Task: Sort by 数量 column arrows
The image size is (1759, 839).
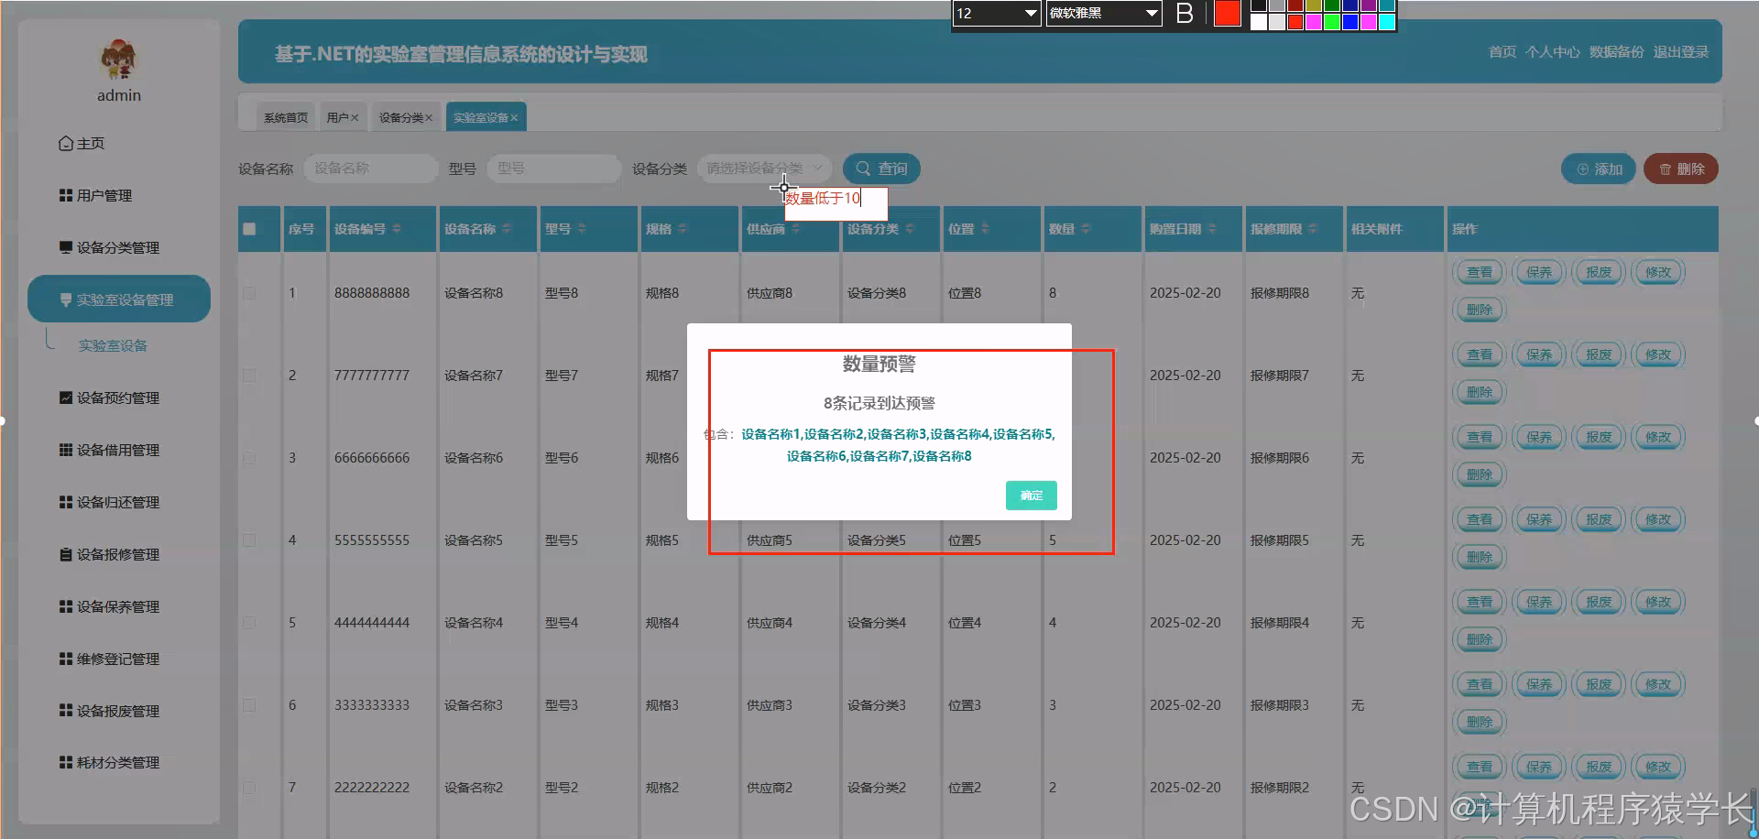Action: coord(1086,228)
